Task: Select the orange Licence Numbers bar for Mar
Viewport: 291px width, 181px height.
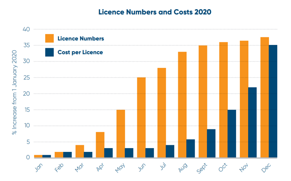Action: (x=80, y=151)
